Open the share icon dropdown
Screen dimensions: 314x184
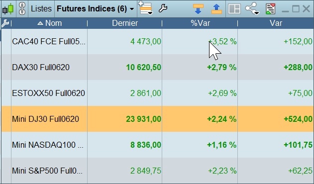(252, 8)
